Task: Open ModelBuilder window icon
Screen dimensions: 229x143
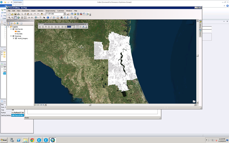Action: [88, 14]
